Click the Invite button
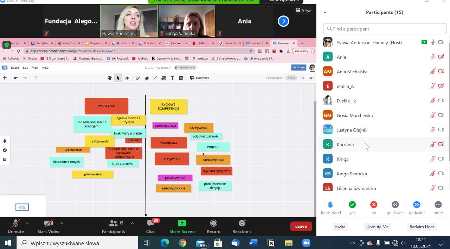The height and width of the screenshot is (249, 450). pyautogui.click(x=340, y=227)
